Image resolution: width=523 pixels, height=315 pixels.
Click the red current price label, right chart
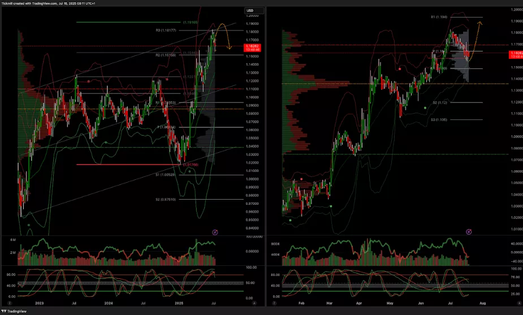point(516,54)
